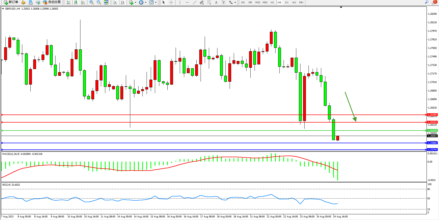Open the indicators list dropdown arrow
This screenshot has width=439, height=220.
coord(135,2)
